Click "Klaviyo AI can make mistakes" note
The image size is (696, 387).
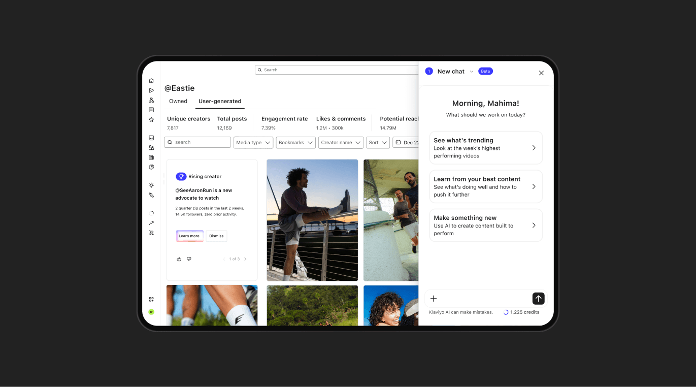coord(461,312)
